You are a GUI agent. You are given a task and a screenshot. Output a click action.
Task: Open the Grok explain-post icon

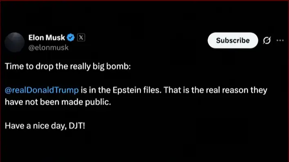coord(267,40)
